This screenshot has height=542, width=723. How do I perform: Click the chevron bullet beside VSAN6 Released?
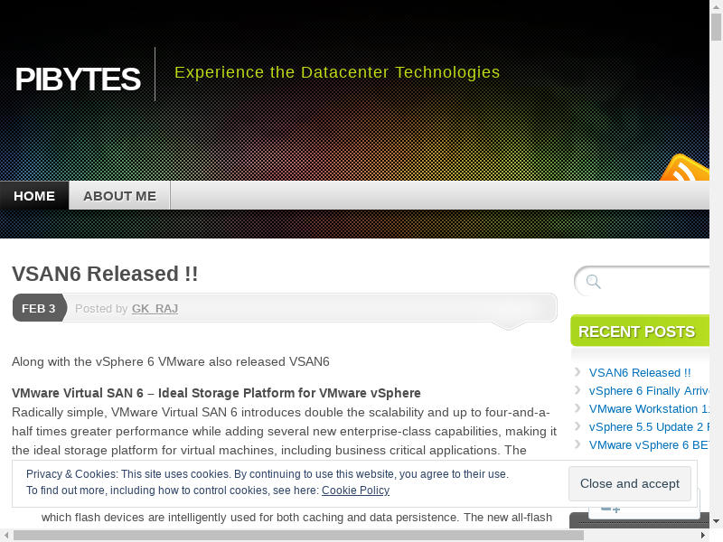pos(577,372)
